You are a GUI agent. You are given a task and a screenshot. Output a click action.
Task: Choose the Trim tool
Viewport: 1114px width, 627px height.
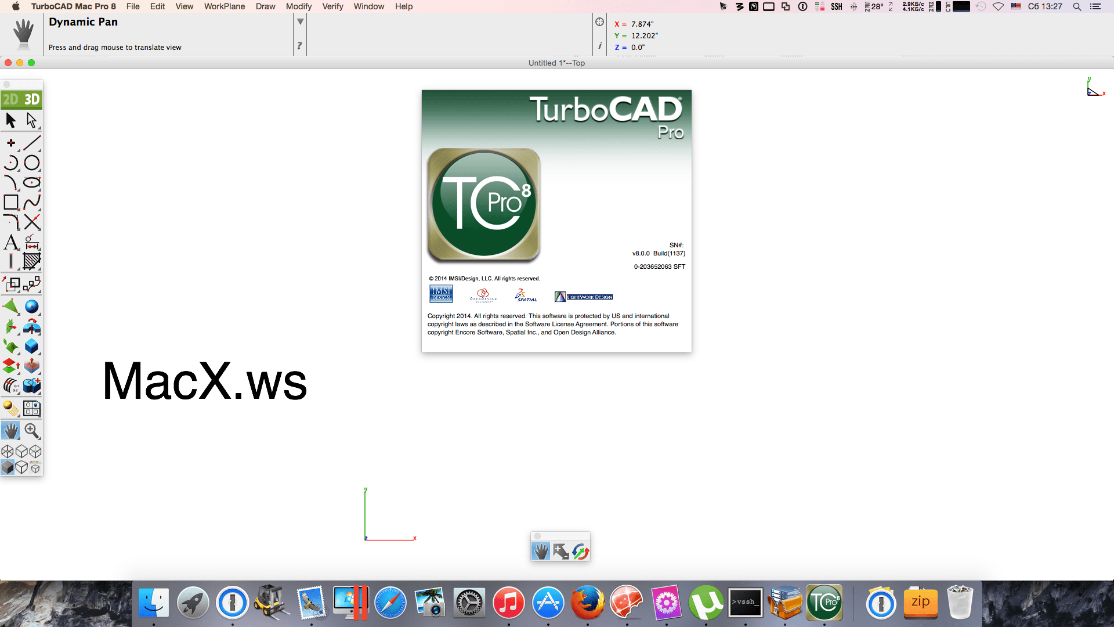pyautogui.click(x=32, y=222)
